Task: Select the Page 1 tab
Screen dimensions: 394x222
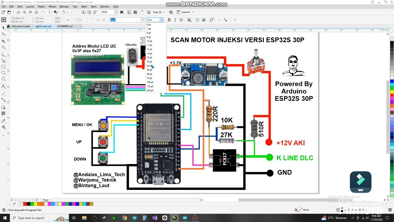Action: (x=46, y=200)
